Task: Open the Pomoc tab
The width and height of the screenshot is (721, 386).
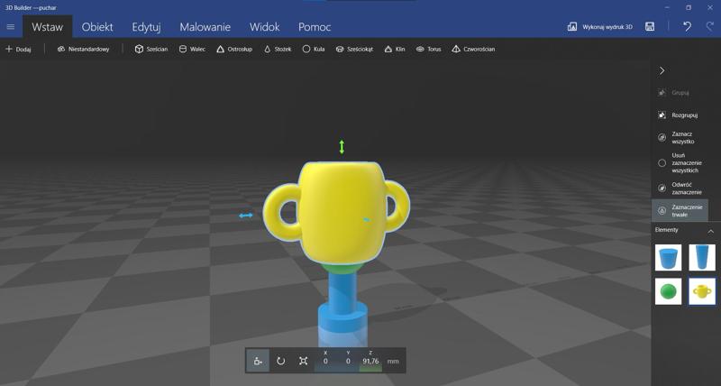Action: [x=315, y=27]
